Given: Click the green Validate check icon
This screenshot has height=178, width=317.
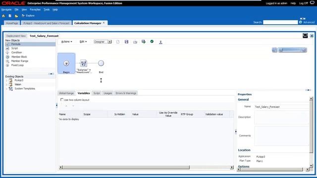Looking at the screenshot, I should [152, 42].
